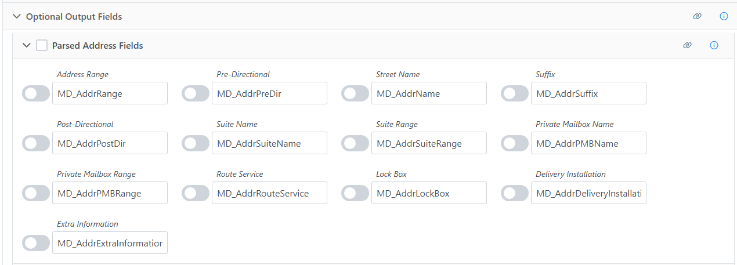Open info icon for Parsed Address Fields
This screenshot has height=265, width=737.
(x=714, y=45)
